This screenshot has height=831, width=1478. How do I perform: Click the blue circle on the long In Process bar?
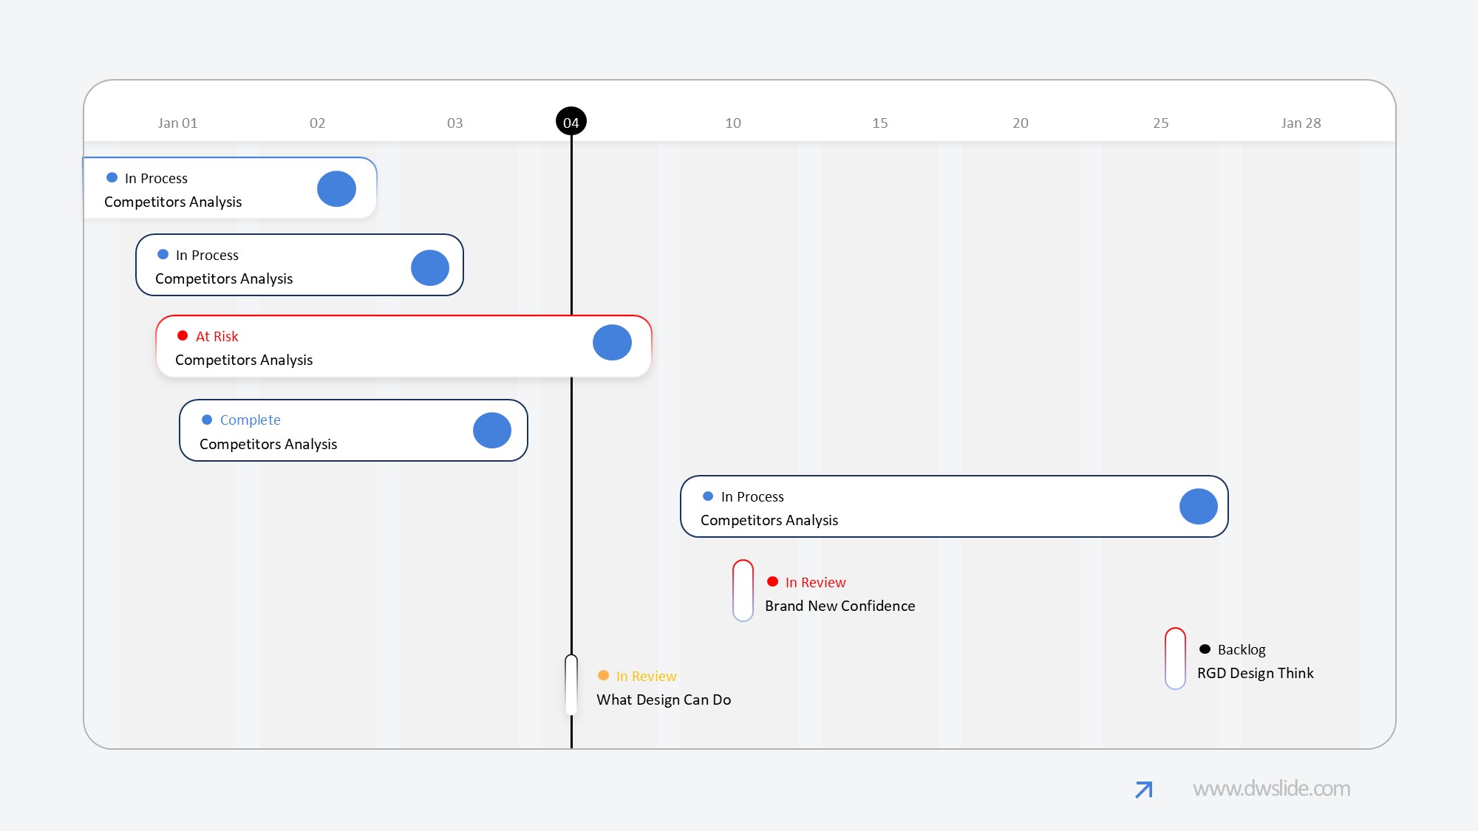(x=1198, y=507)
